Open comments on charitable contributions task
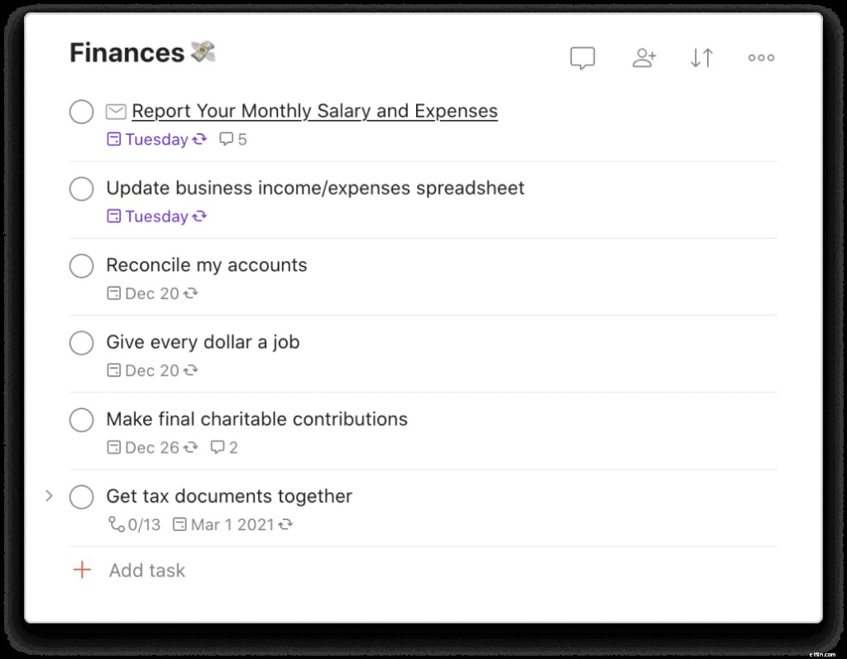The height and width of the screenshot is (659, 847). (x=223, y=447)
